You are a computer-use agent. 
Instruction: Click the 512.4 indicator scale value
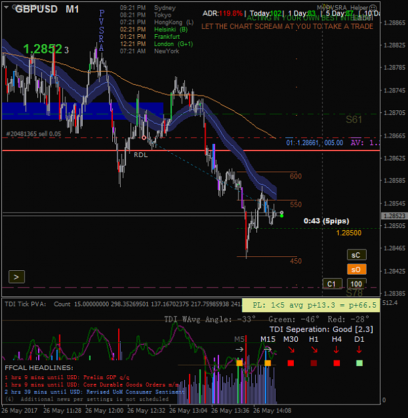[x=390, y=303]
